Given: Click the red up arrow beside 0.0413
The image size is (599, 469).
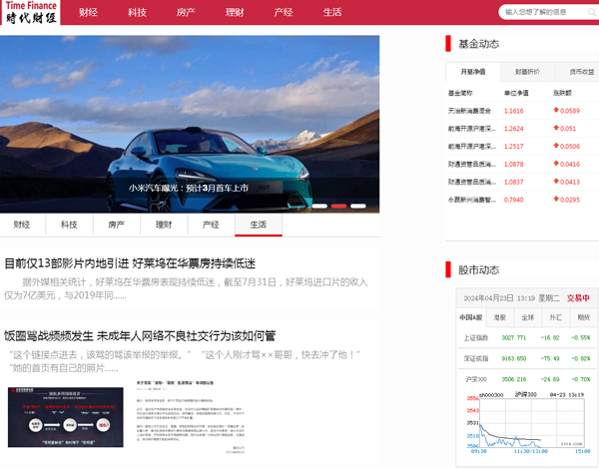Looking at the screenshot, I should tap(556, 182).
